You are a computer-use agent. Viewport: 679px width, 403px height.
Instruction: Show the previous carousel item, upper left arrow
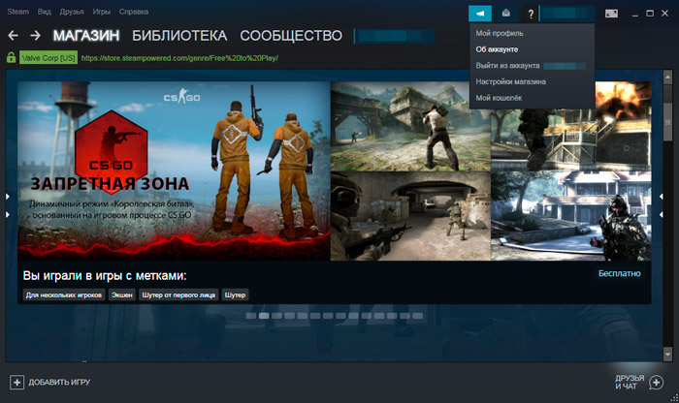coord(8,197)
